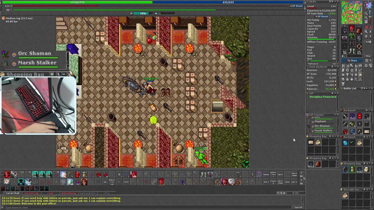Switch to the Loot chat tab
Screen dimensions: 374x210
50,193
